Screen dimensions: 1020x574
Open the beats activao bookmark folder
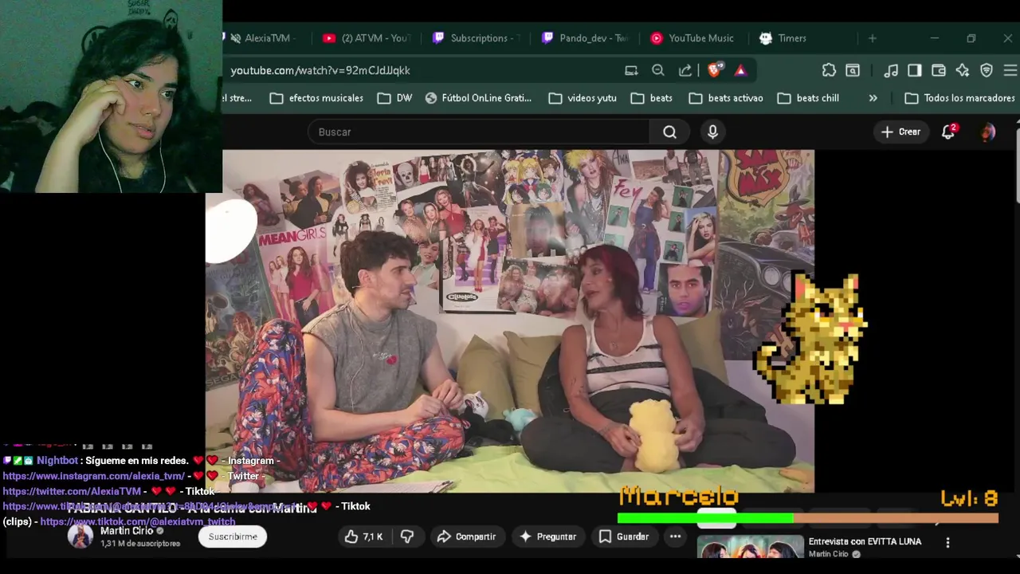726,98
